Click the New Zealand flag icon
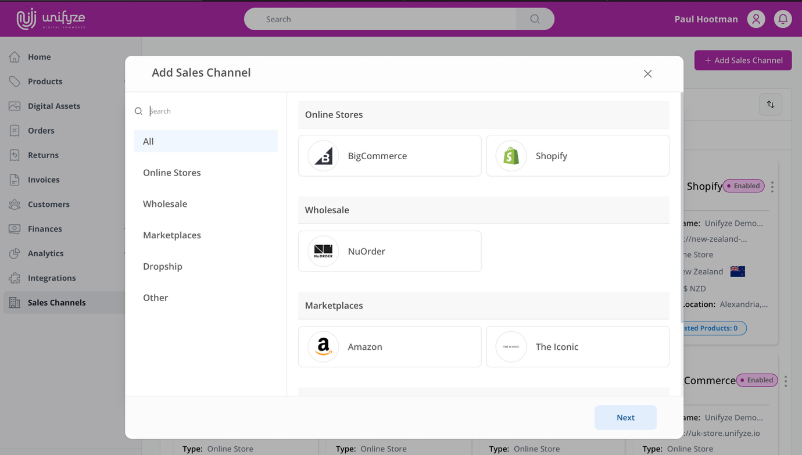 (737, 271)
